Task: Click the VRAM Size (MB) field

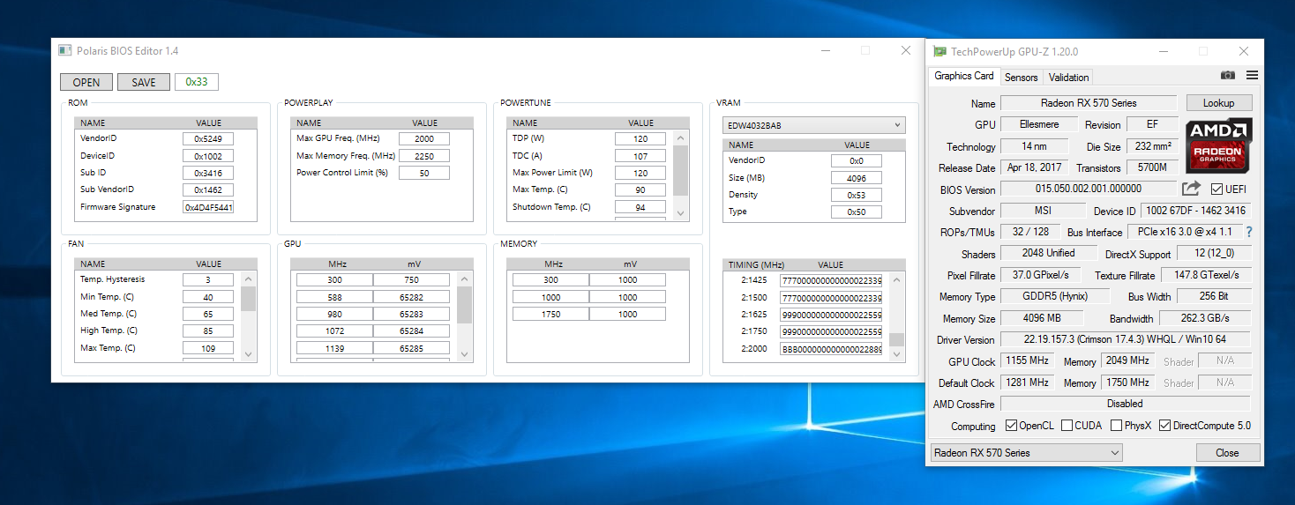Action: 857,178
